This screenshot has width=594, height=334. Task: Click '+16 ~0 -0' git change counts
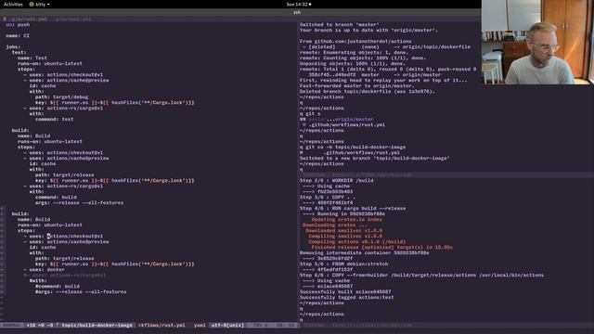(x=40, y=326)
